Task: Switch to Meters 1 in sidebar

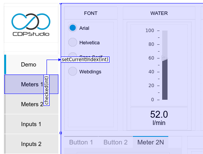Action: tap(31, 84)
